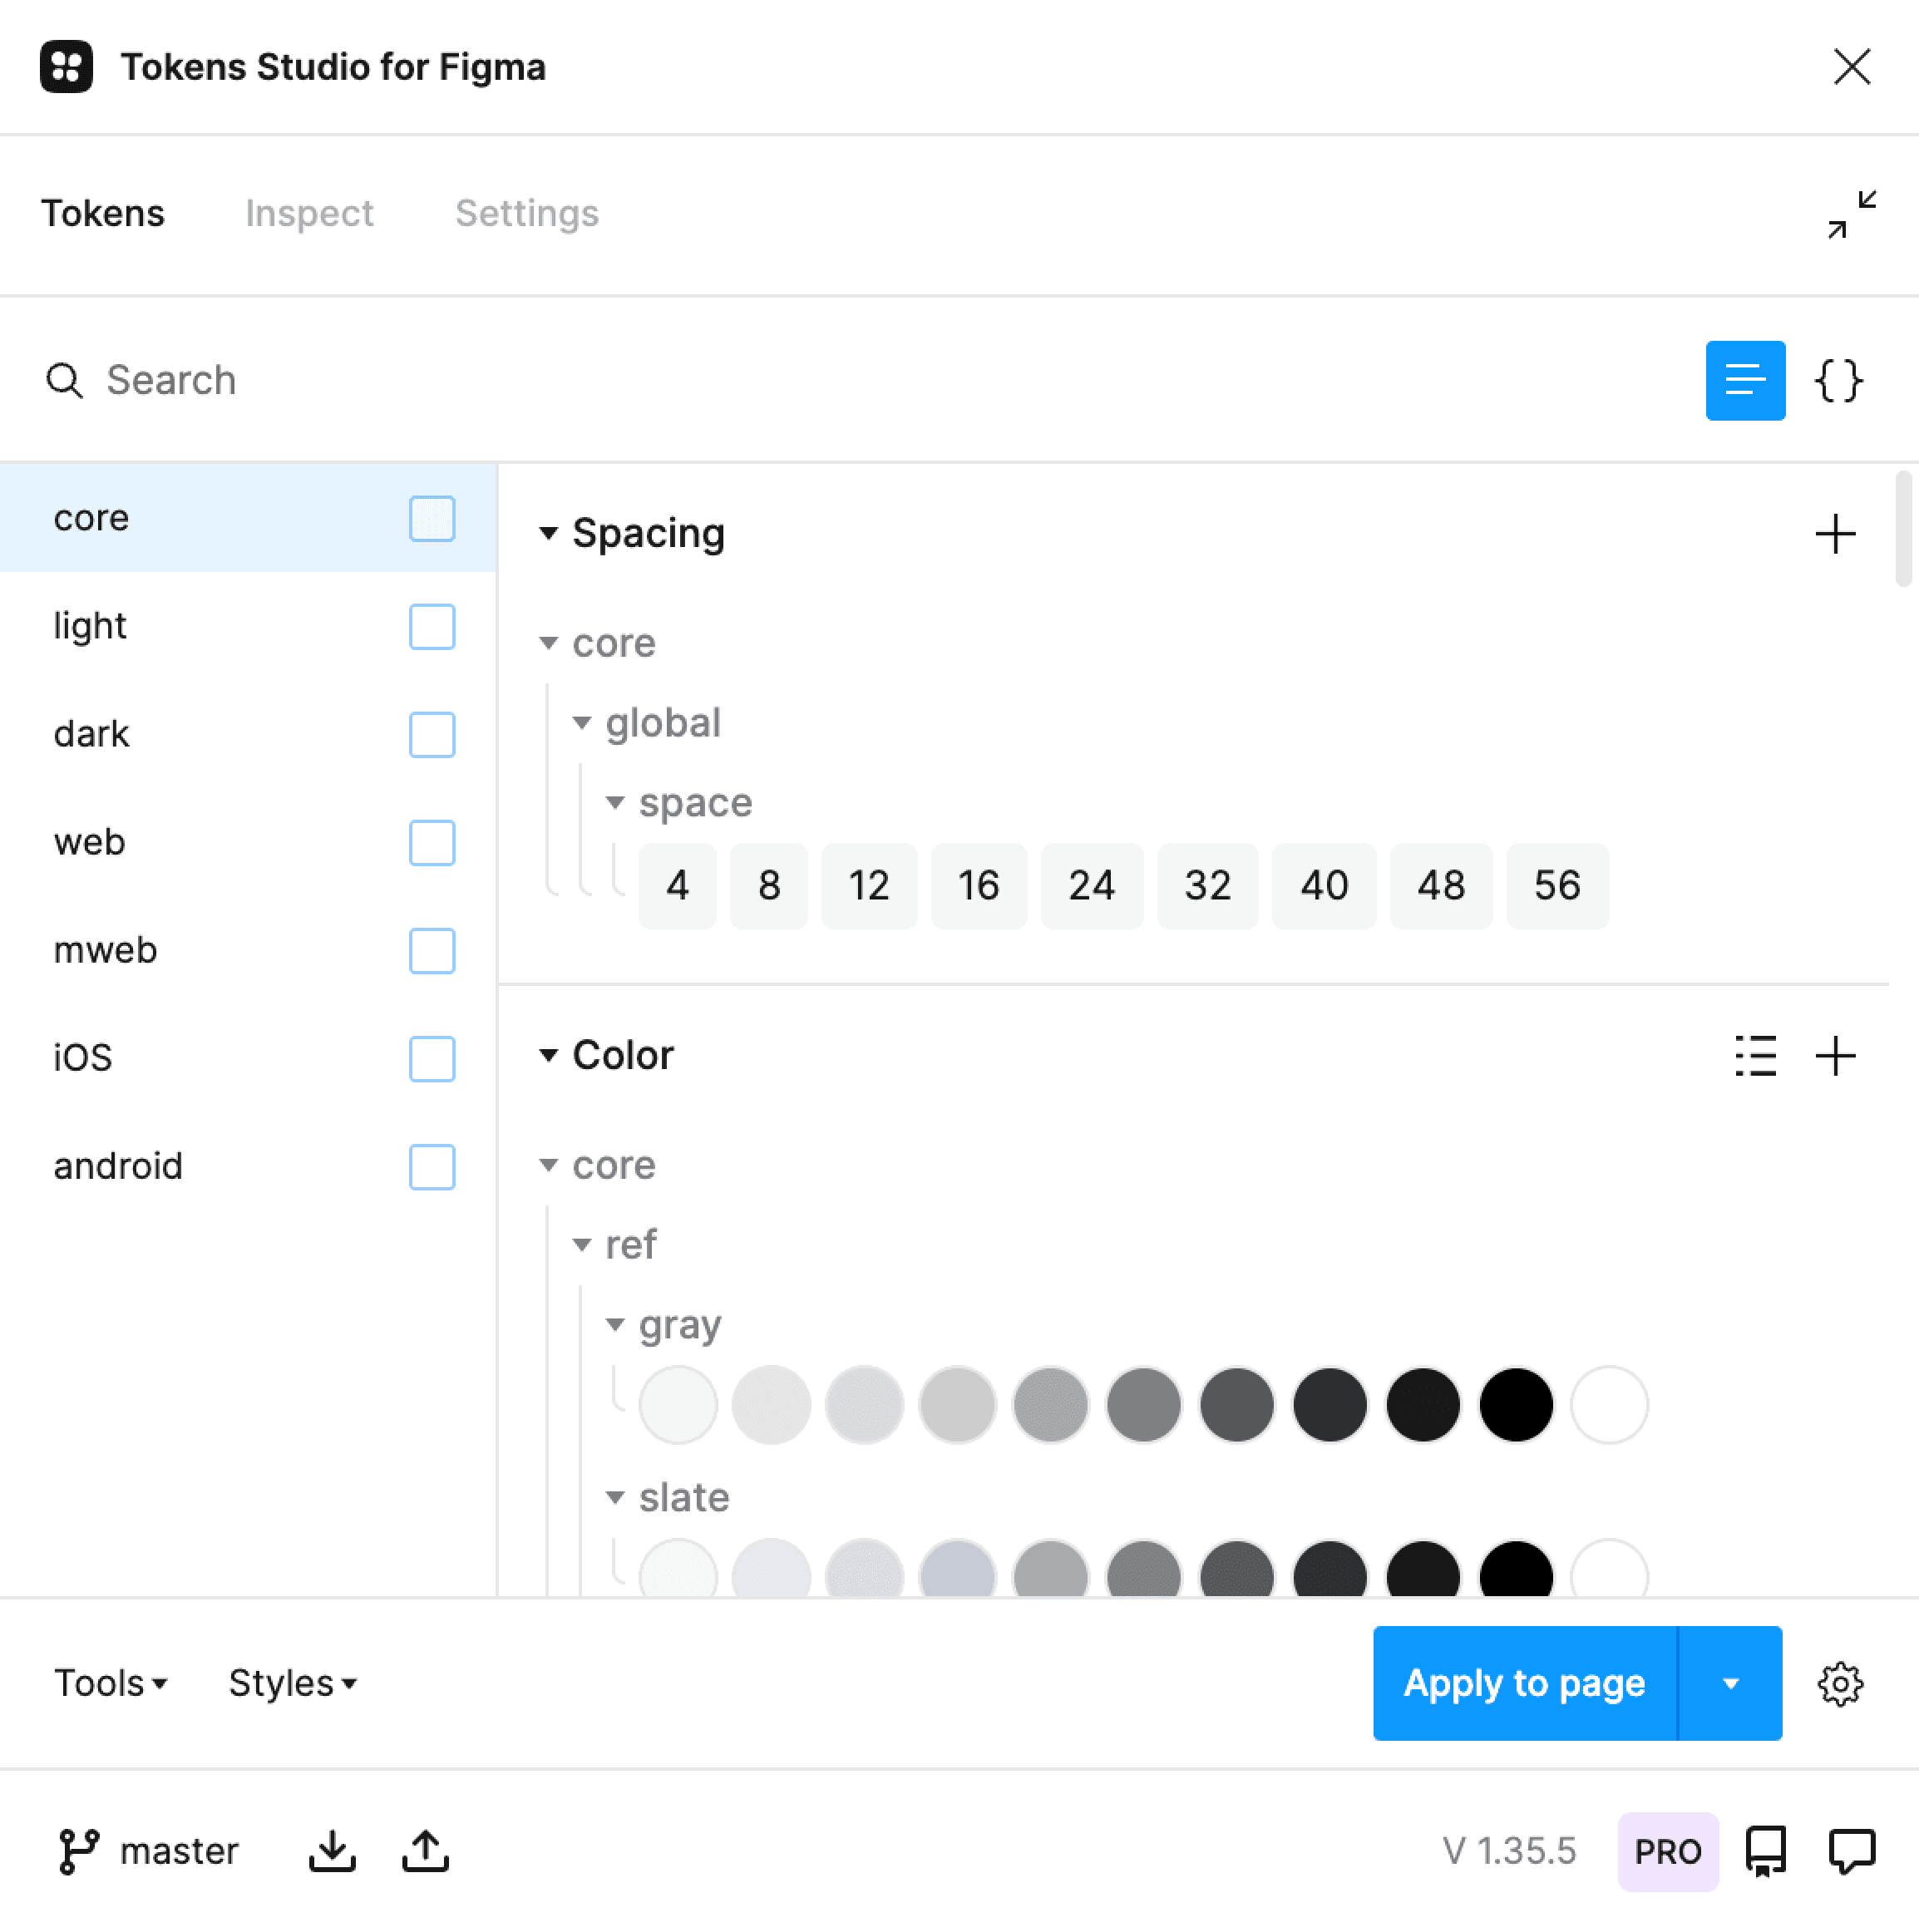
Task: Click the token list vertical scrollbar
Action: (1903, 528)
